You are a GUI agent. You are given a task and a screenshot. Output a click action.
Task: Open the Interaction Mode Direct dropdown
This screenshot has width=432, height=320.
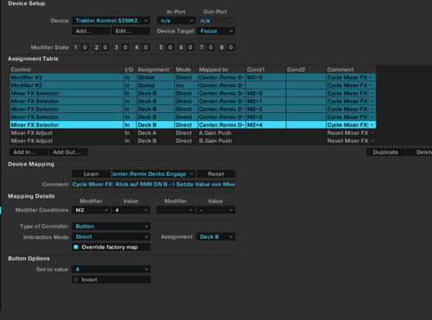pos(111,236)
